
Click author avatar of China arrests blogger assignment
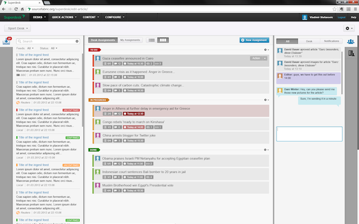tap(98, 136)
